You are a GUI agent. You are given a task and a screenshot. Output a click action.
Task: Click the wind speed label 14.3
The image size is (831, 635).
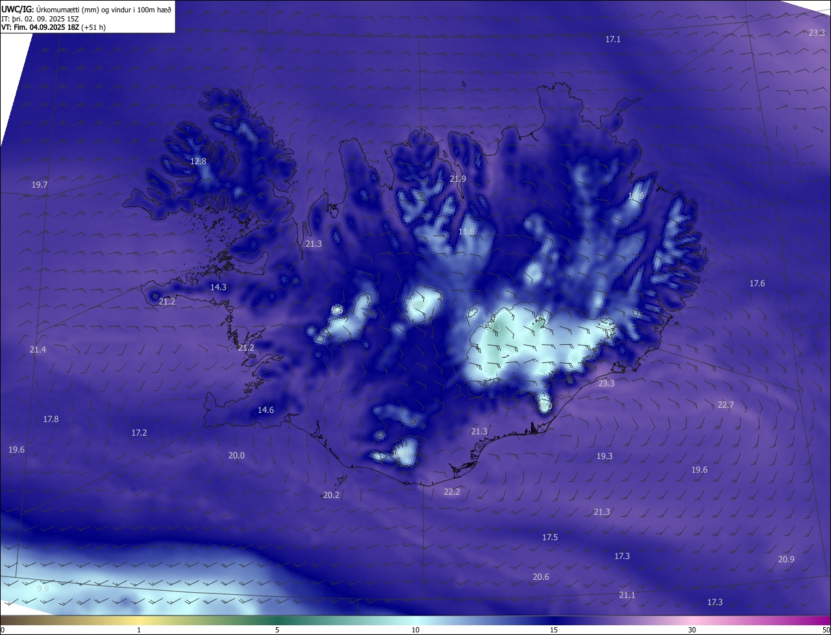[x=218, y=287]
